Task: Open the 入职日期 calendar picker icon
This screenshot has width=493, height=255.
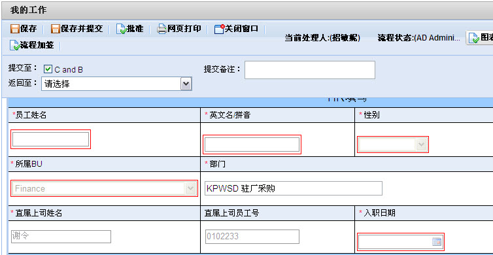Action: [x=437, y=242]
